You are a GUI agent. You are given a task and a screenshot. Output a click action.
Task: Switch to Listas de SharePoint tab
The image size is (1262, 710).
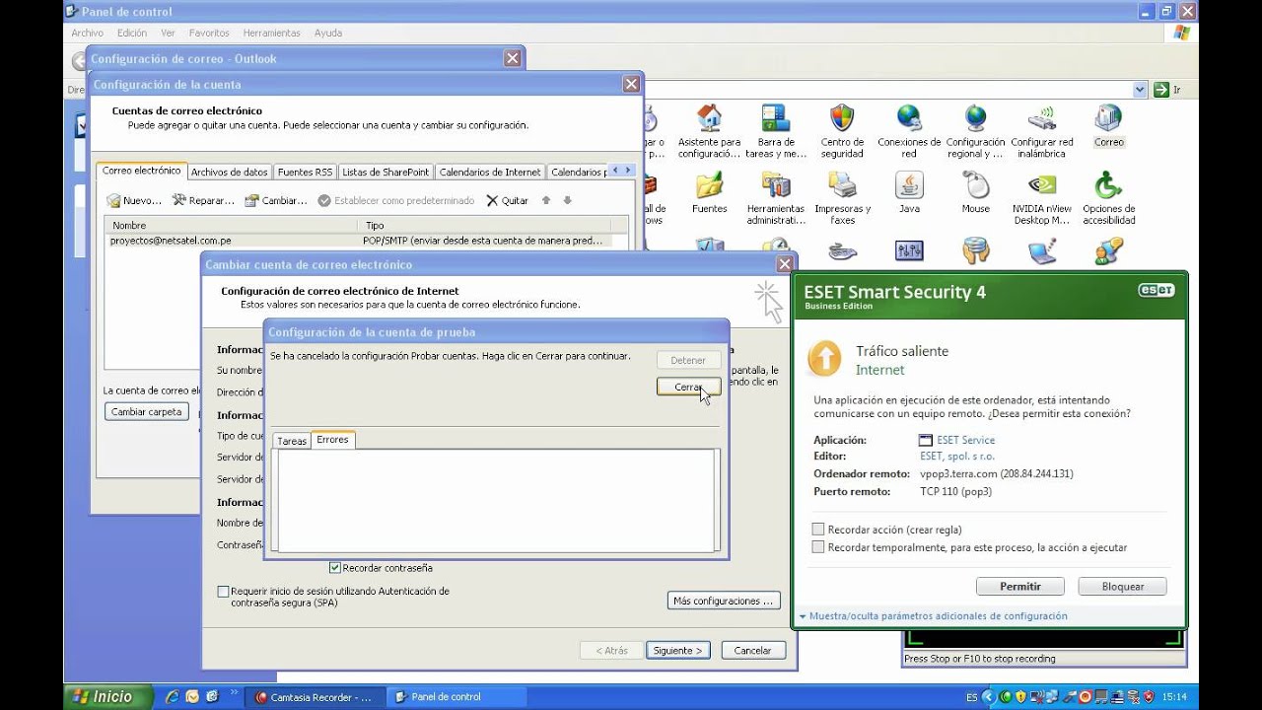[x=386, y=172]
